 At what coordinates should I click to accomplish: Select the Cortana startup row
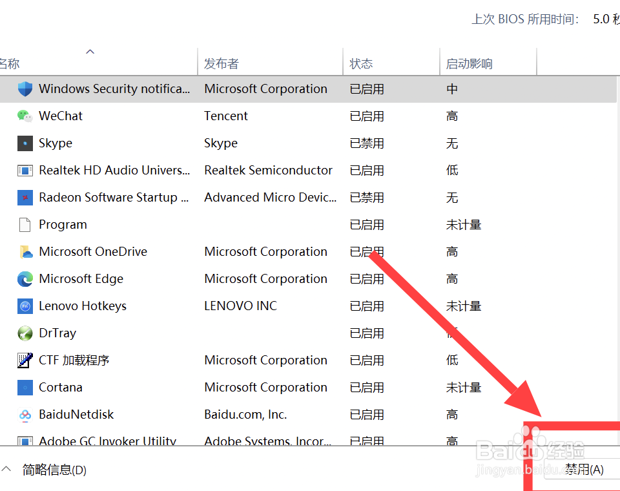coord(61,388)
